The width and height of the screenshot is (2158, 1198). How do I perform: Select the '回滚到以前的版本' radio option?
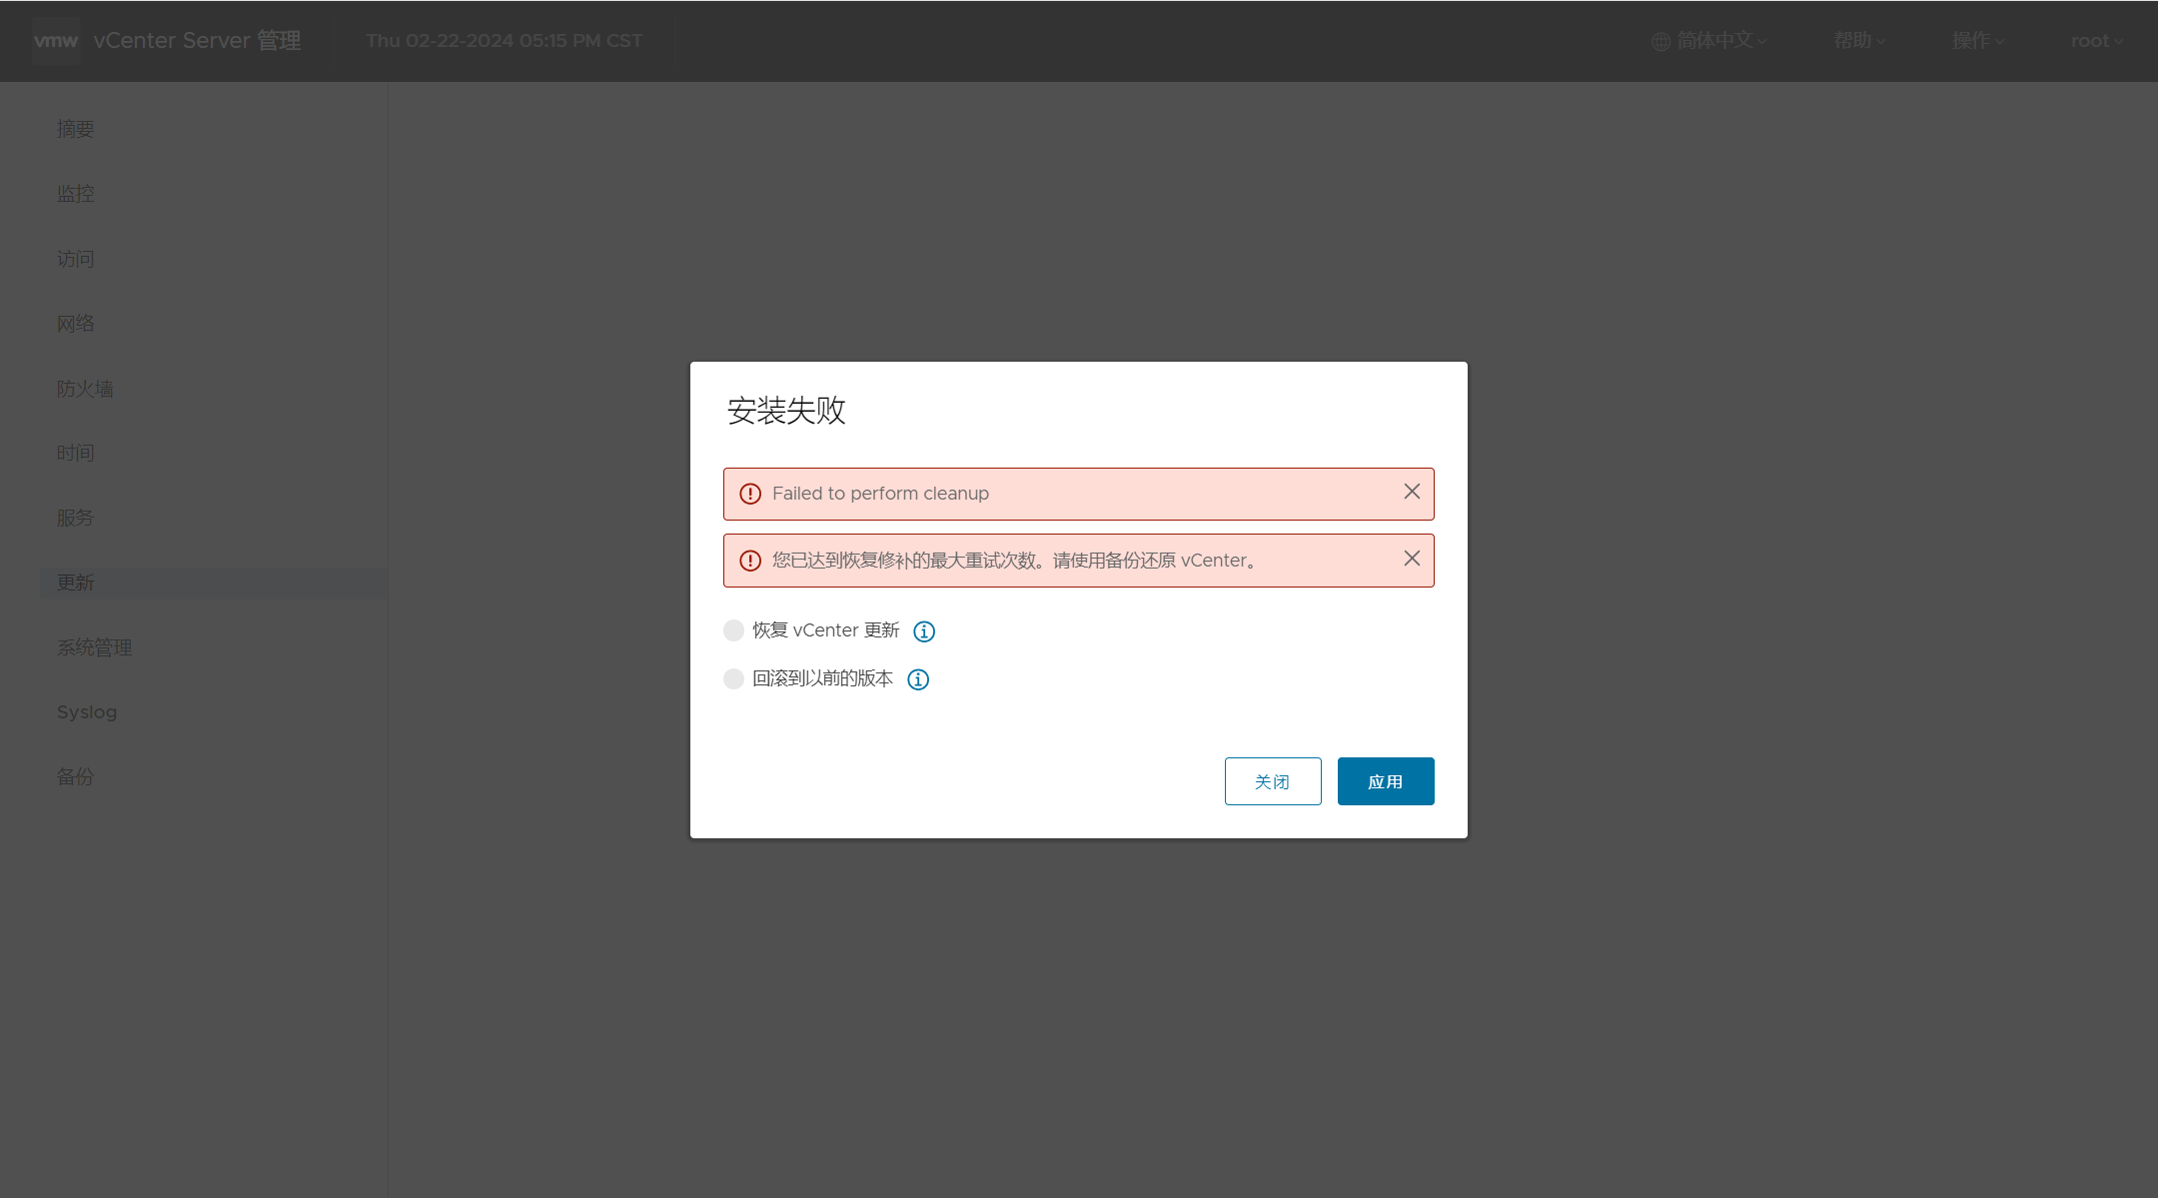pos(733,679)
